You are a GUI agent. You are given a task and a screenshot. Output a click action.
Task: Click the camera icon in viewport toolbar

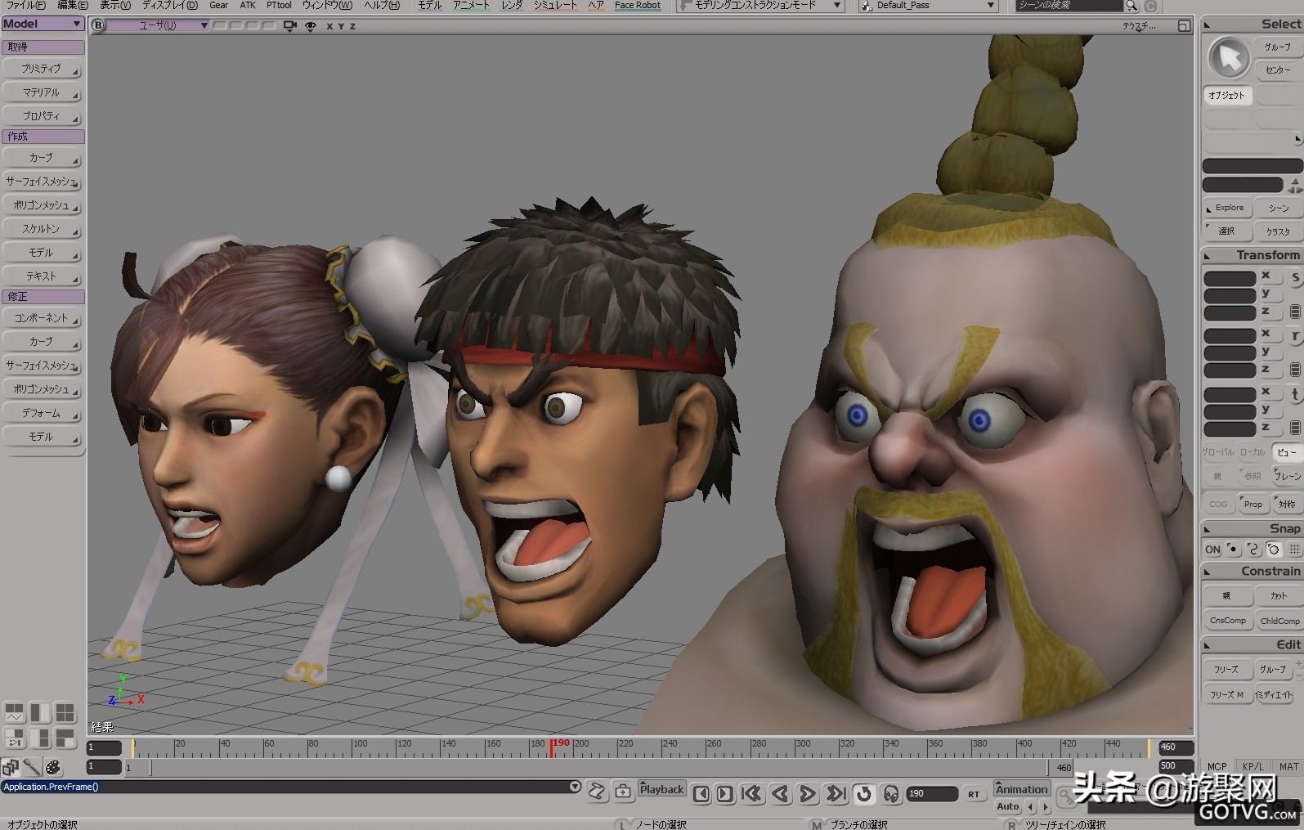coord(289,26)
